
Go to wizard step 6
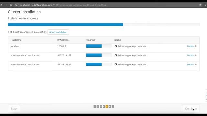[110, 106]
